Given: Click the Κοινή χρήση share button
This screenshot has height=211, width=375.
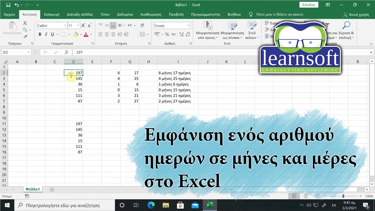Looking at the screenshot, I should click(357, 15).
